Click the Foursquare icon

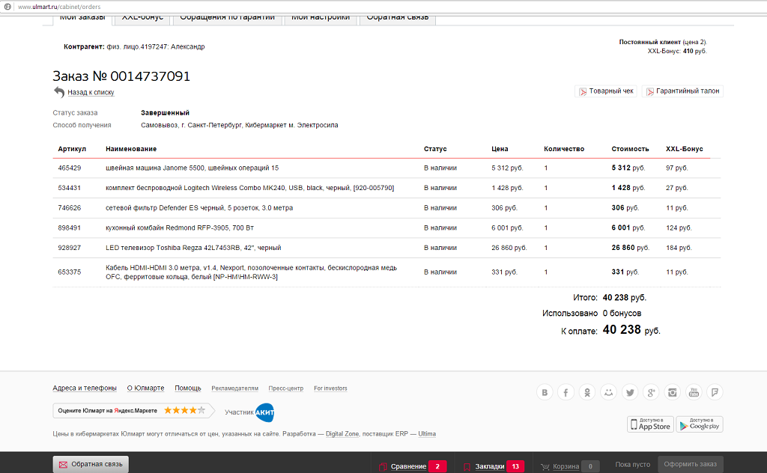(715, 392)
